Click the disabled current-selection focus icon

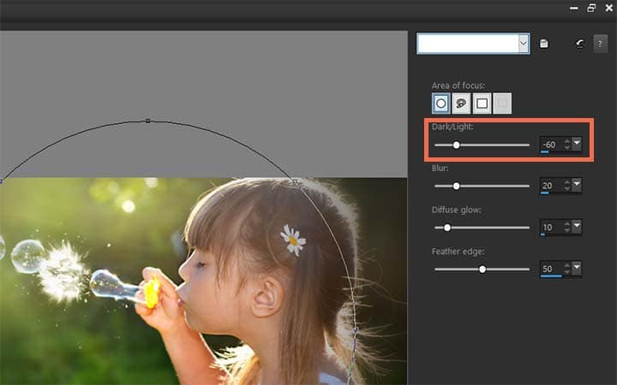(502, 104)
